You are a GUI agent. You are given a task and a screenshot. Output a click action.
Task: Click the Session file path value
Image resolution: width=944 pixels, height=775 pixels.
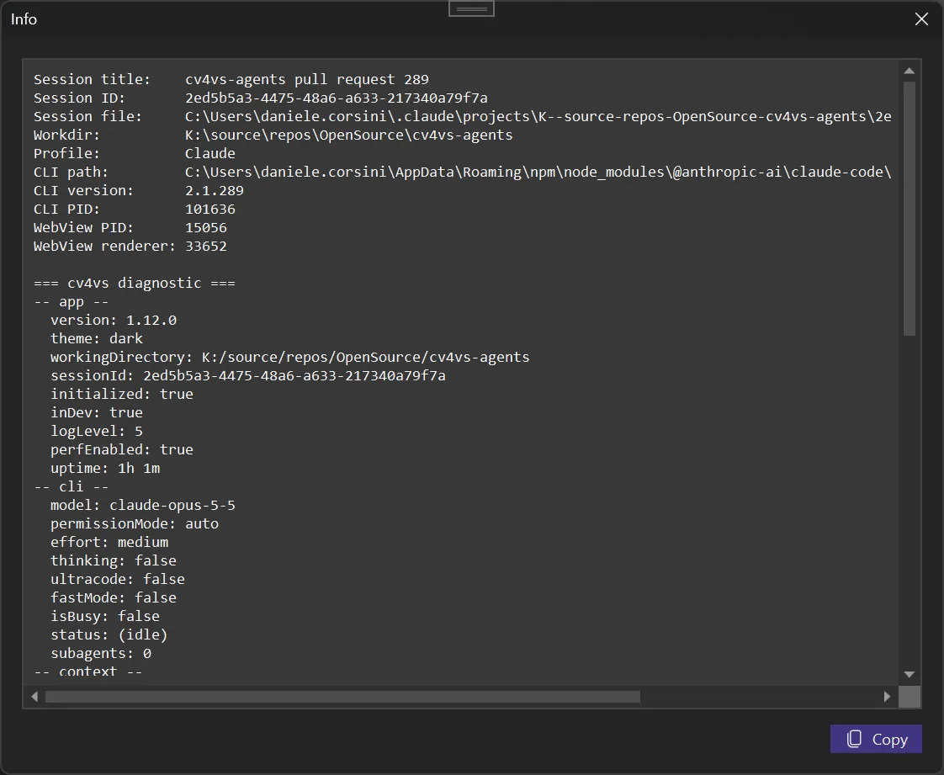(538, 117)
